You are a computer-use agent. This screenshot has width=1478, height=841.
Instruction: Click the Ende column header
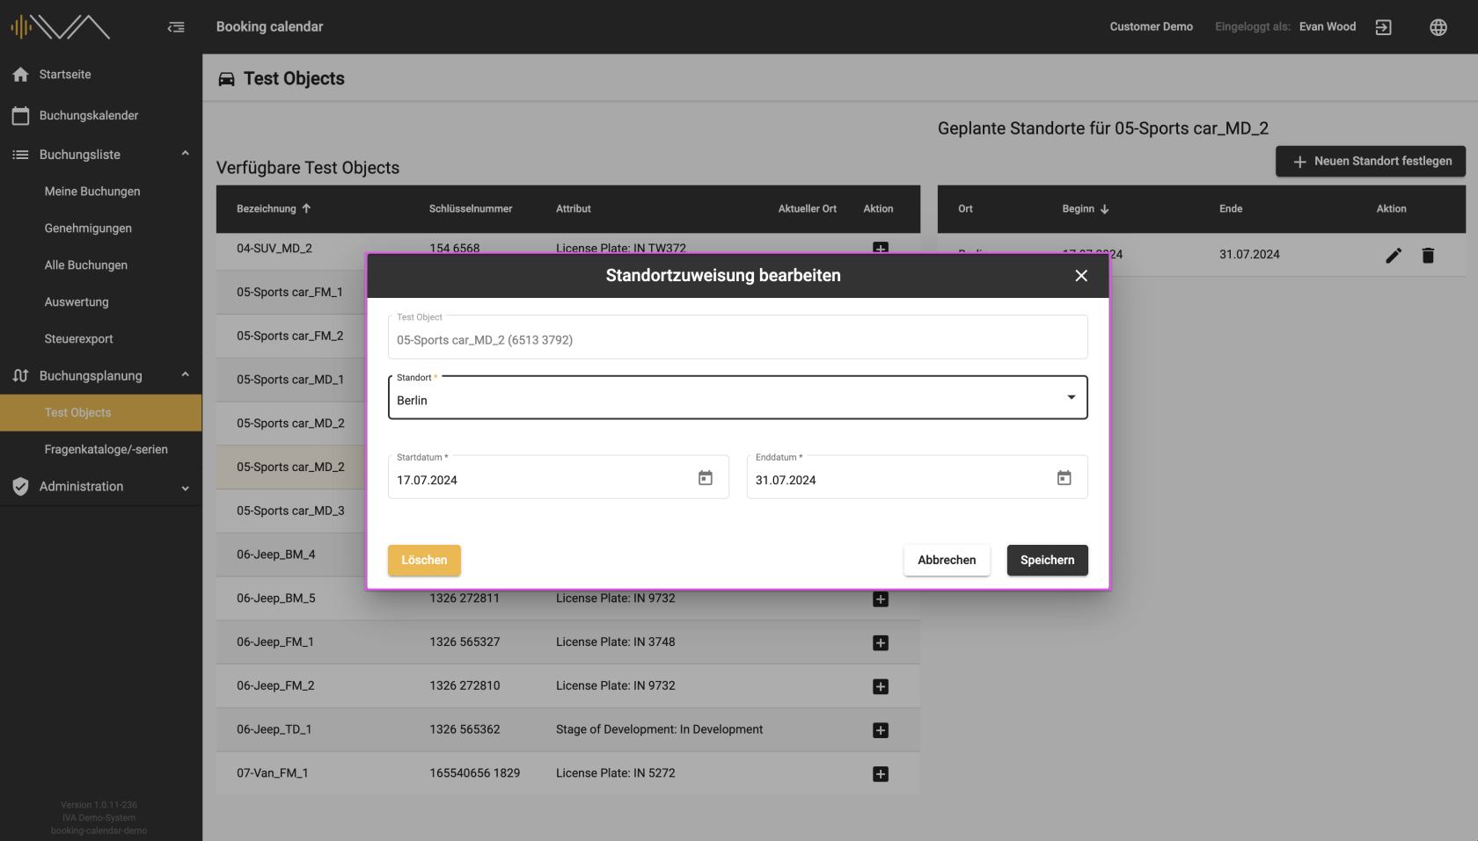coord(1231,209)
